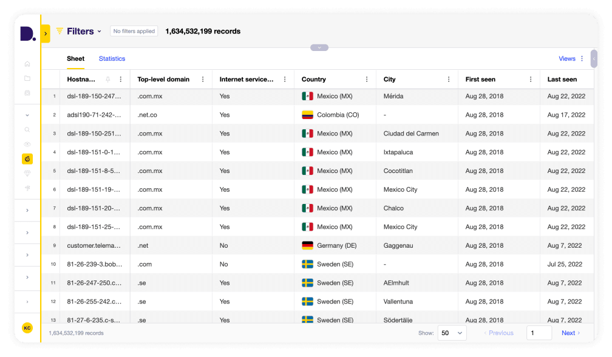Select the Sheet tab
This screenshot has height=357, width=612.
[x=76, y=58]
